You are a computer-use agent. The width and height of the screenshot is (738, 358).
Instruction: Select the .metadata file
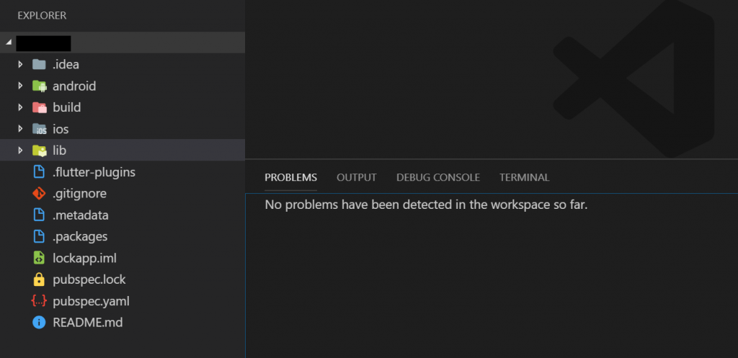(x=81, y=215)
